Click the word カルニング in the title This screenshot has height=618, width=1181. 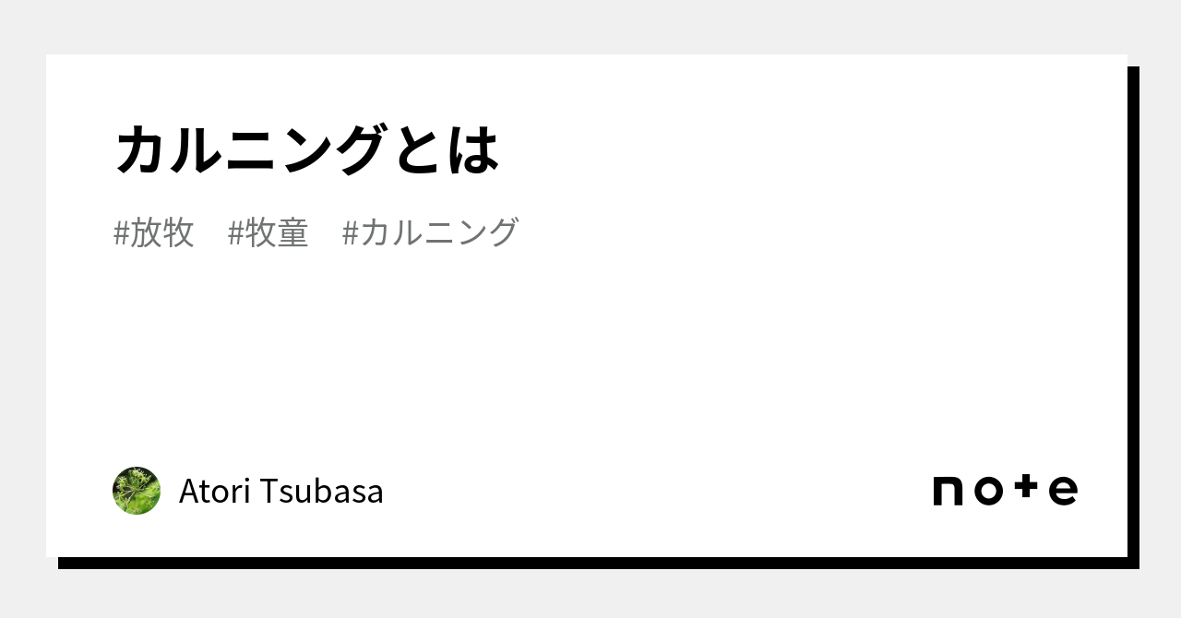pos(249,149)
